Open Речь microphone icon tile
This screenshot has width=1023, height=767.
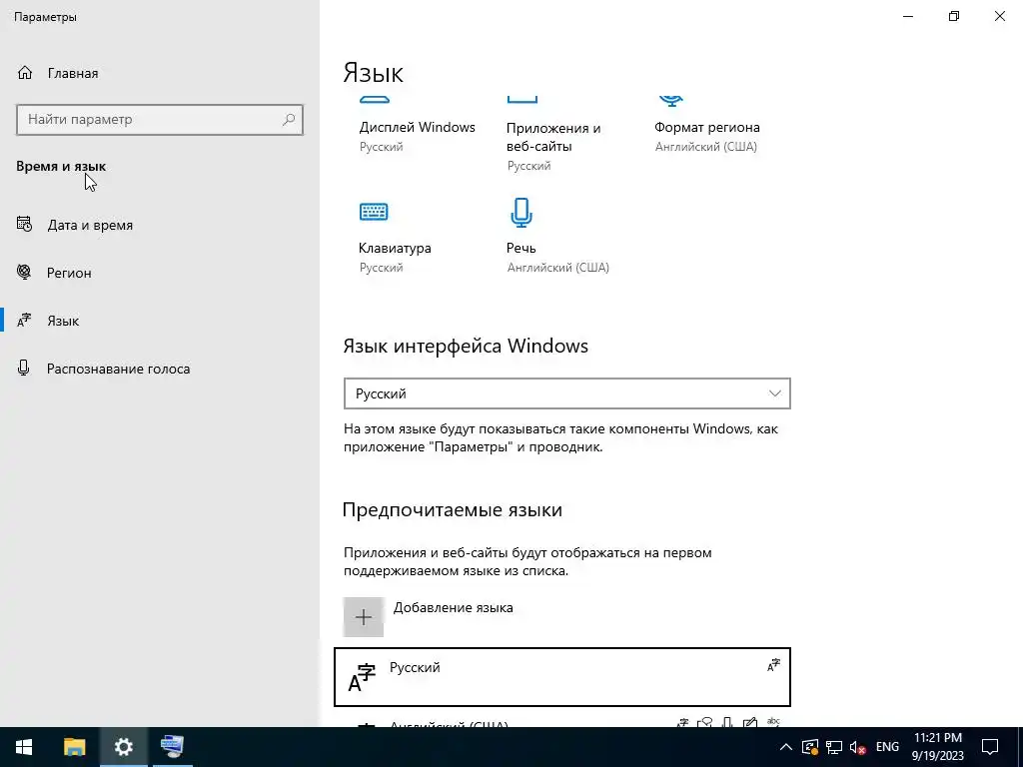point(520,213)
